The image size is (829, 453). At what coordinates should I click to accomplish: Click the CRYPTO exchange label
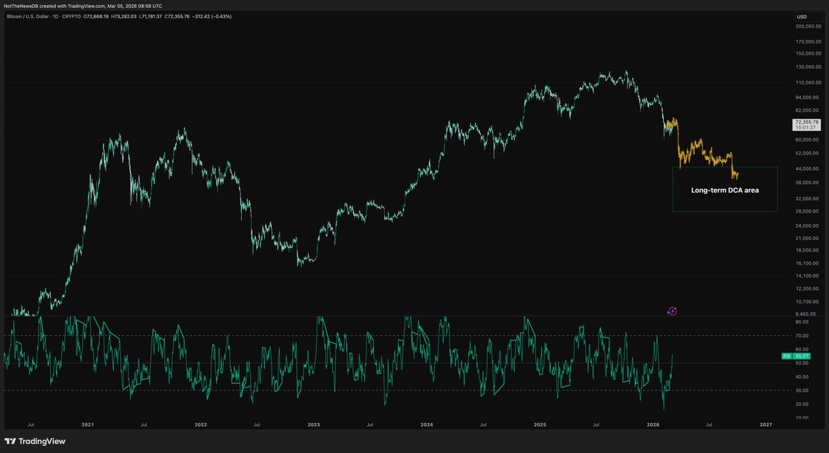[x=71, y=16]
